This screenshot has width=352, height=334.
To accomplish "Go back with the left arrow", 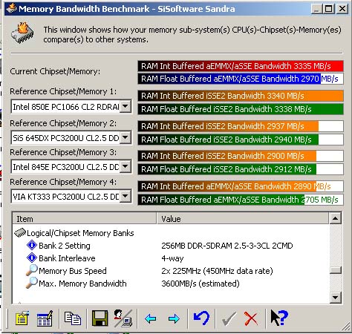I will [150, 318].
